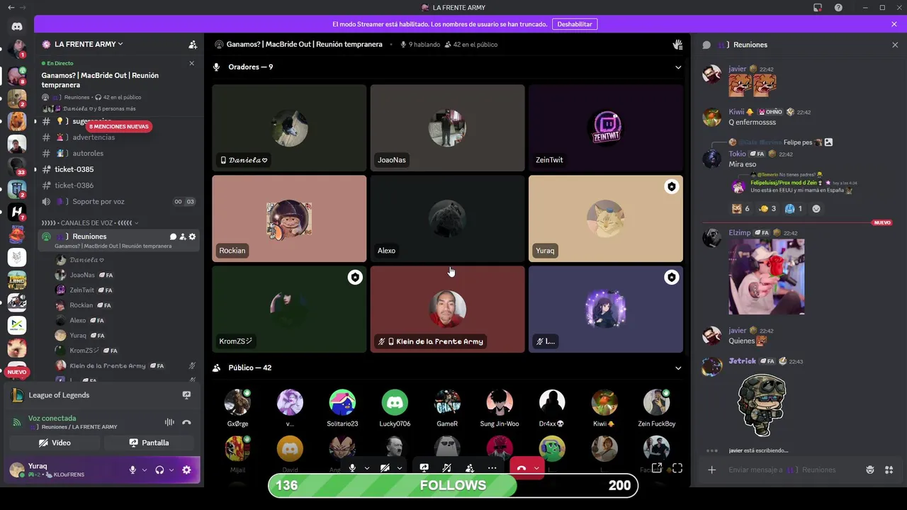907x510 pixels.
Task: Disconnect with the red hang-up button
Action: tap(521, 468)
